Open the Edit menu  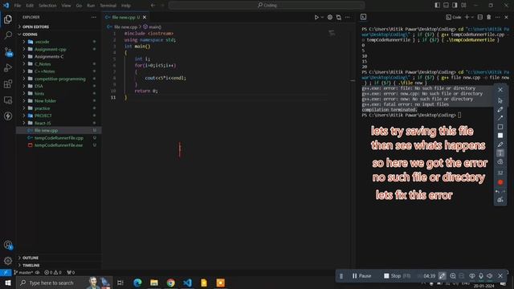click(30, 6)
